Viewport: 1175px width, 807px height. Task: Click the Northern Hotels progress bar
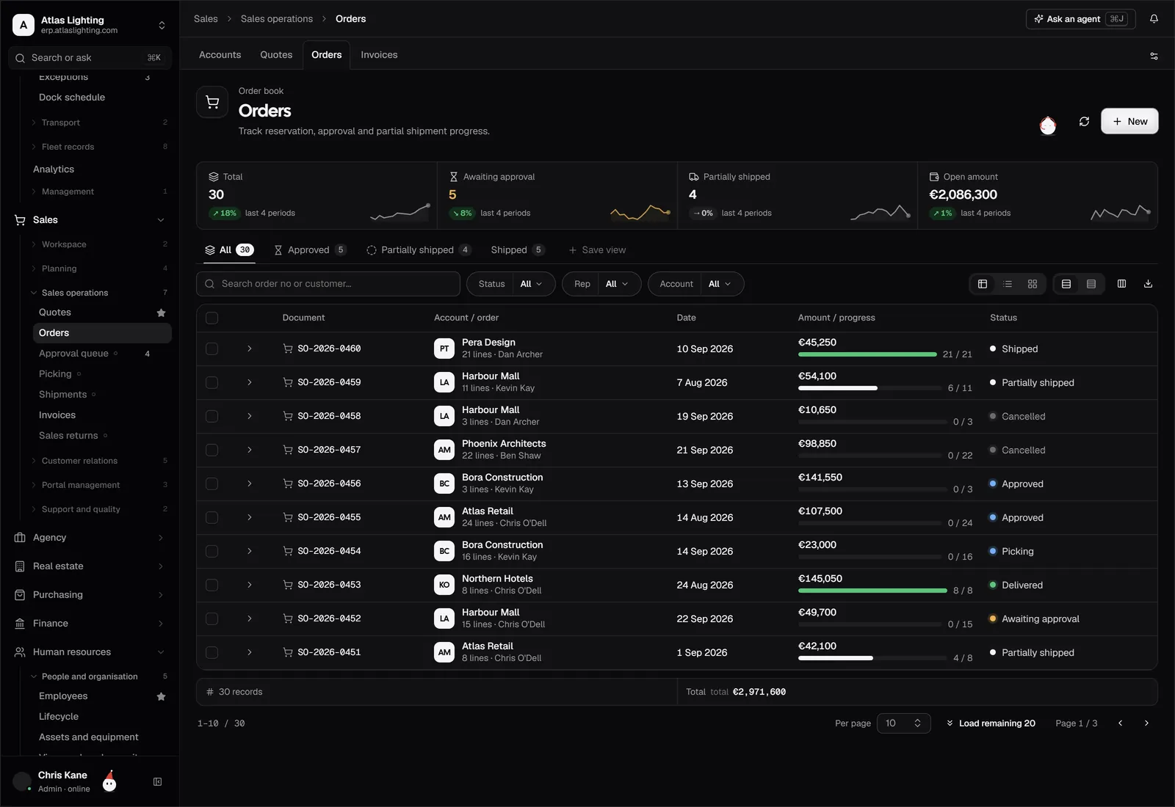pos(872,591)
